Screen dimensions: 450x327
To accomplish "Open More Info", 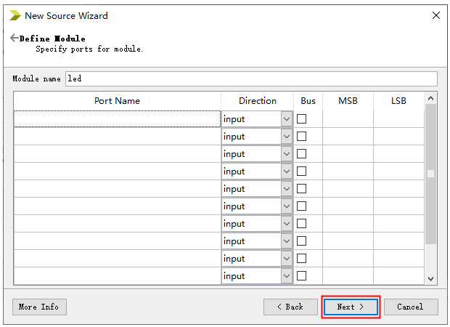I will coord(39,307).
